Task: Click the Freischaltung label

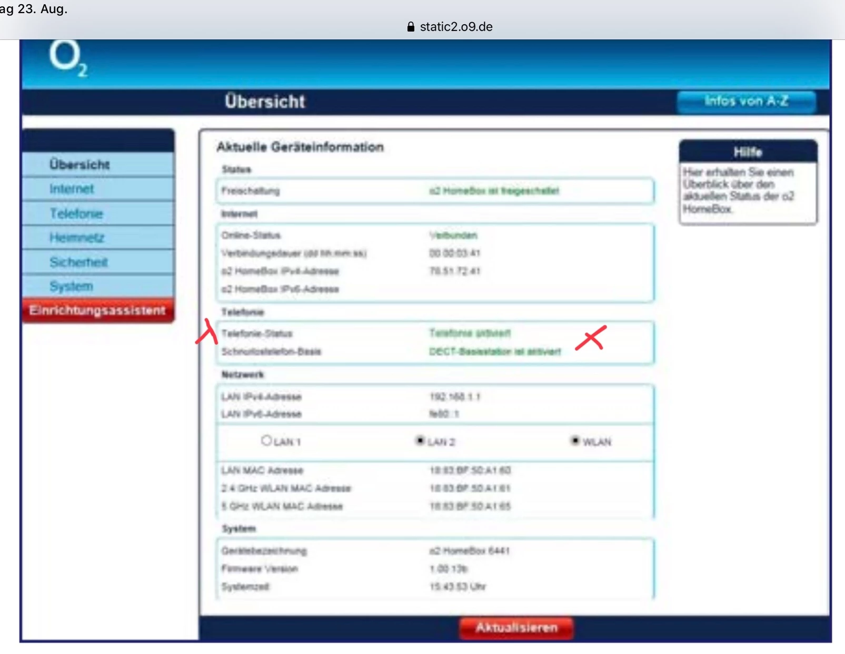Action: coord(251,191)
